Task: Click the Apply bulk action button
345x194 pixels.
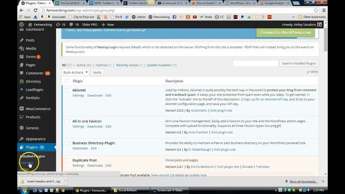Action: [x=97, y=72]
